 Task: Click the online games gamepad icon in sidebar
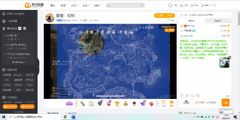(x=4, y=70)
